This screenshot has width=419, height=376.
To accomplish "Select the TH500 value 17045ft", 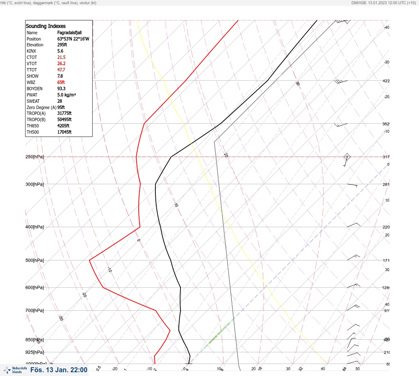I will point(64,132).
